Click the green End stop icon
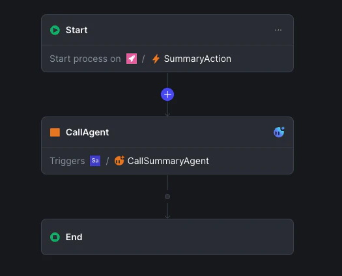Viewport: 342px width, 276px height. [x=55, y=237]
